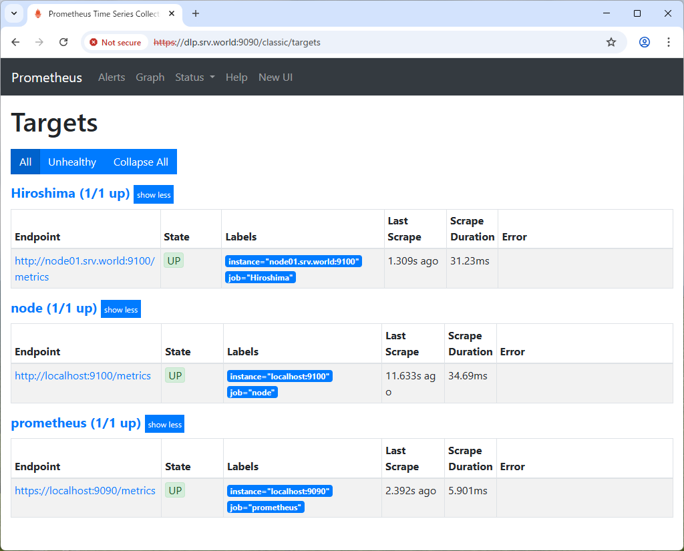Open a new browser tab
Screen dimensions: 684x551
tap(196, 13)
